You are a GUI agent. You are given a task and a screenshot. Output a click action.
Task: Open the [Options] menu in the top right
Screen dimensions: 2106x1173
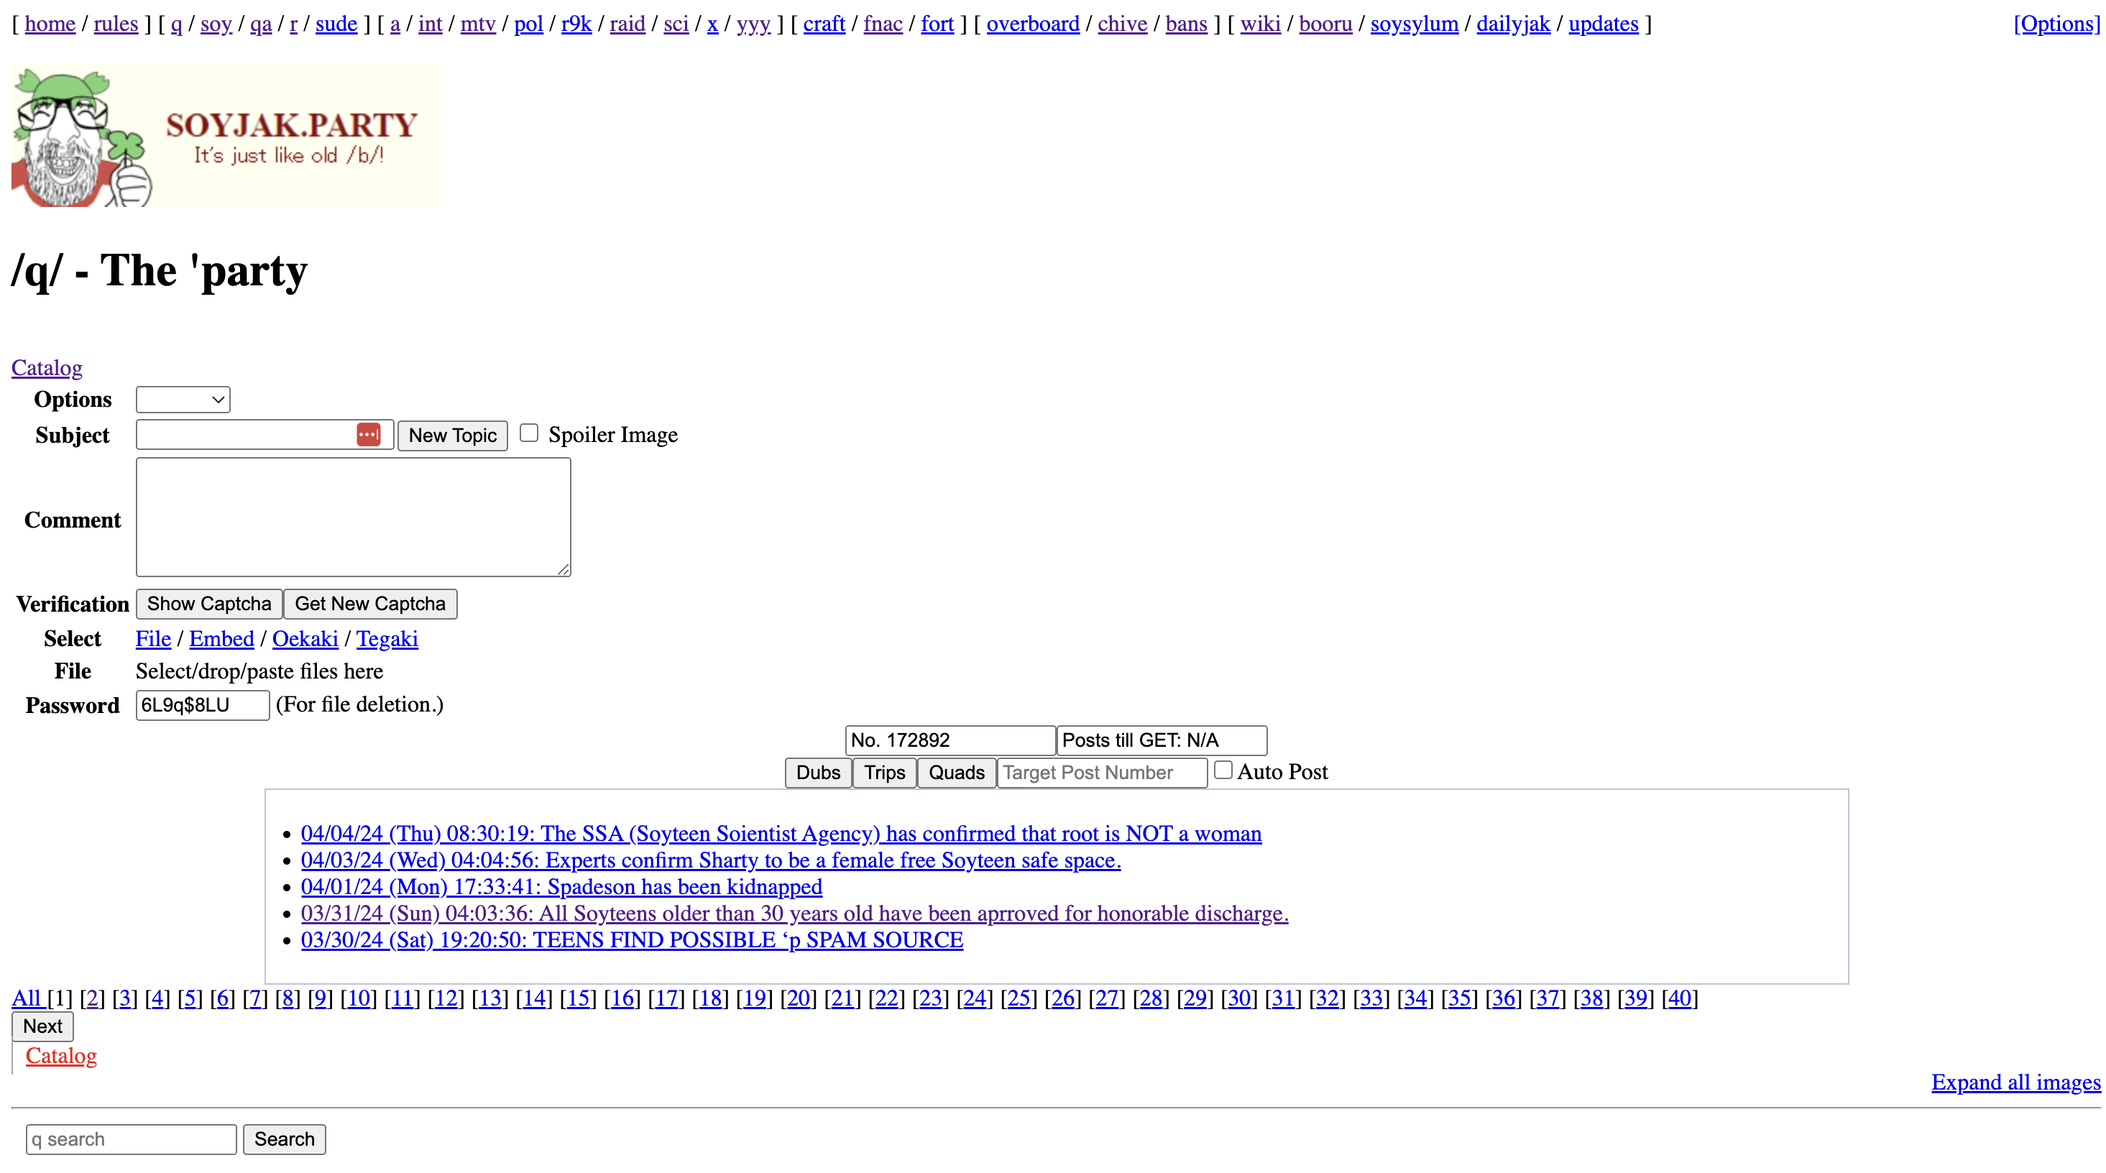pyautogui.click(x=2055, y=24)
